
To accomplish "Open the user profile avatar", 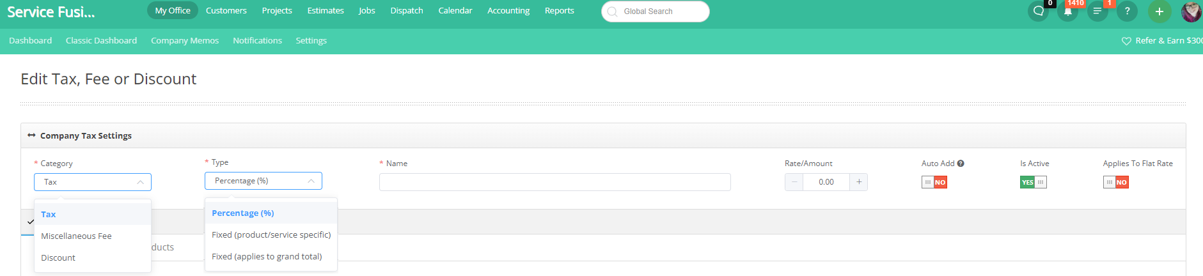I will click(1191, 11).
